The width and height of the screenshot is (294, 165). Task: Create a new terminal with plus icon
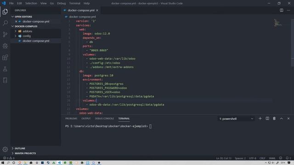pyautogui.click(x=260, y=119)
